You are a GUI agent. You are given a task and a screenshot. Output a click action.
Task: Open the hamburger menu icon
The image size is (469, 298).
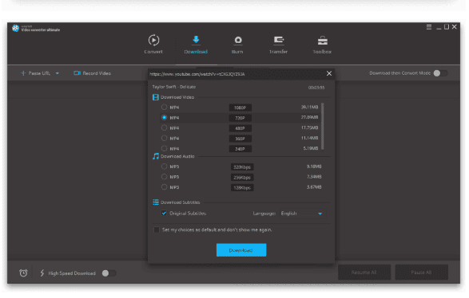point(429,27)
